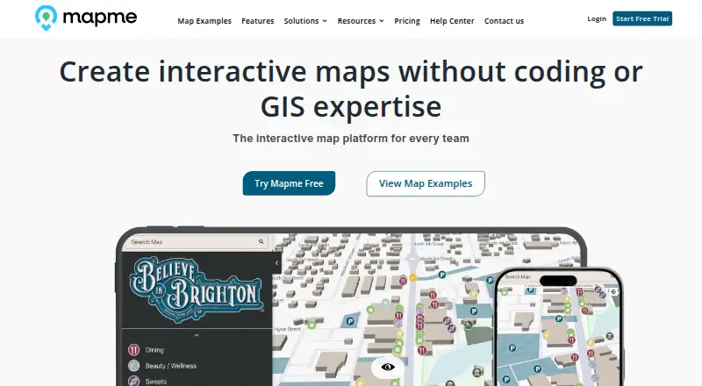Click the Sweets label in the sidebar
The height and width of the screenshot is (386, 702).
[156, 382]
